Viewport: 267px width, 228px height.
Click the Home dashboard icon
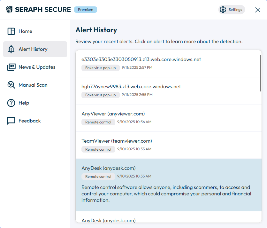pos(11,31)
